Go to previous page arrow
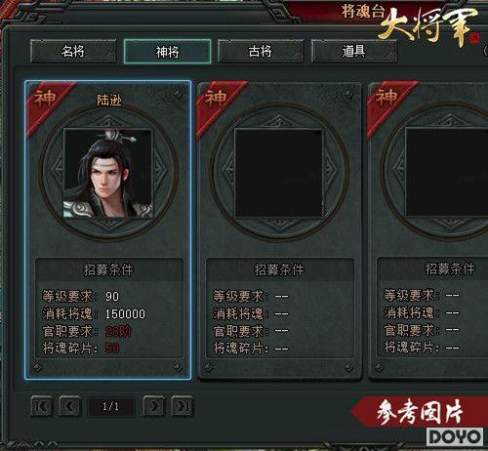This screenshot has width=488, height=451. (69, 406)
